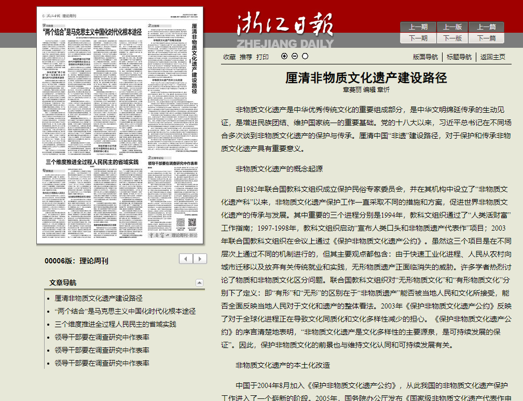Viewport: 523px width, 401px height.
Task: Open 标题导航 title navigation
Action: 459,57
